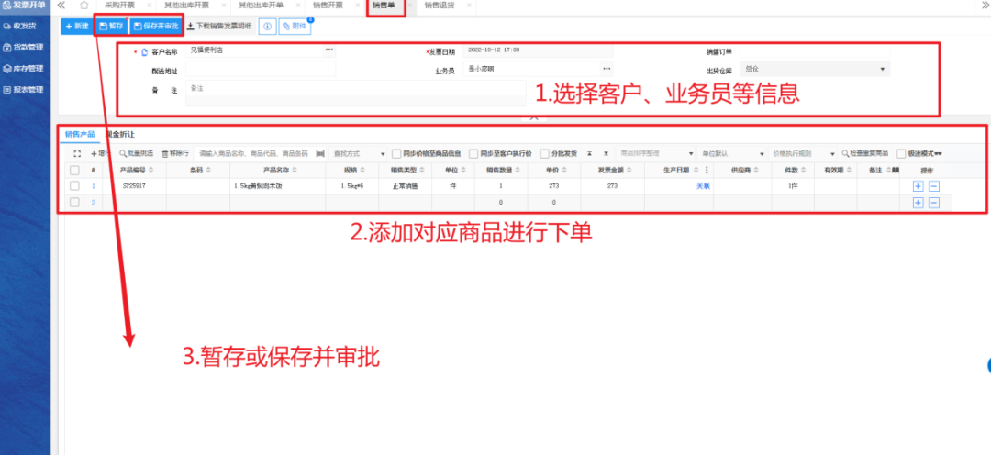This screenshot has width=991, height=455.
Task: Open the 出货仓库 warehouse dropdown
Action: tap(882, 69)
